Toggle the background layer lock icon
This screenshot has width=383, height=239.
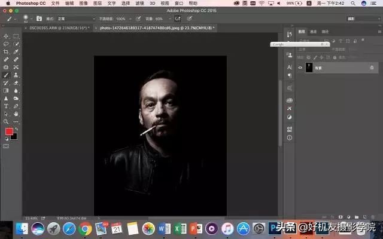click(372, 68)
